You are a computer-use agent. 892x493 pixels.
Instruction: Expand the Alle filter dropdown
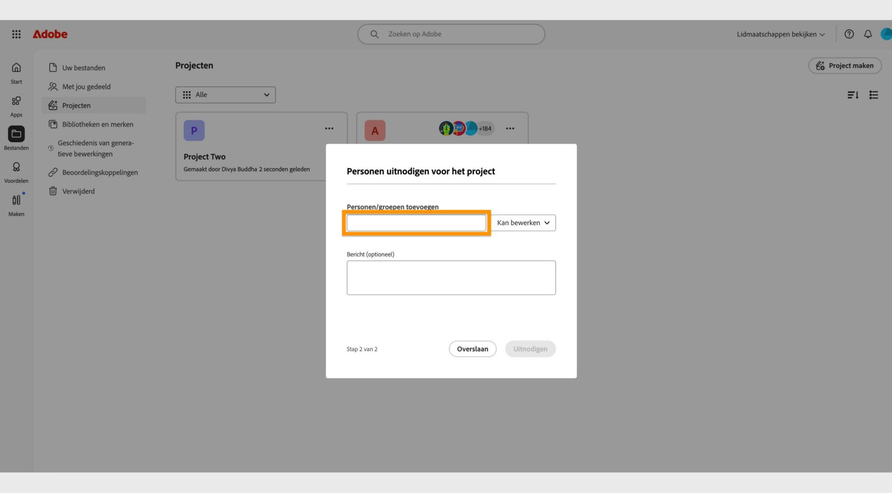225,95
